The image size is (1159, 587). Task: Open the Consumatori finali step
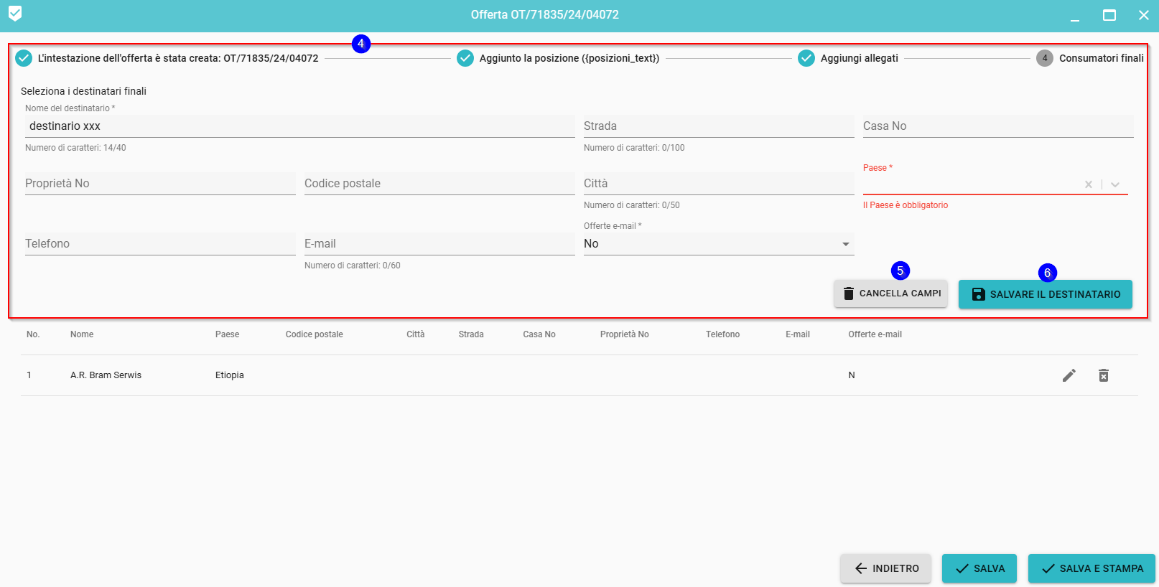click(x=1100, y=58)
